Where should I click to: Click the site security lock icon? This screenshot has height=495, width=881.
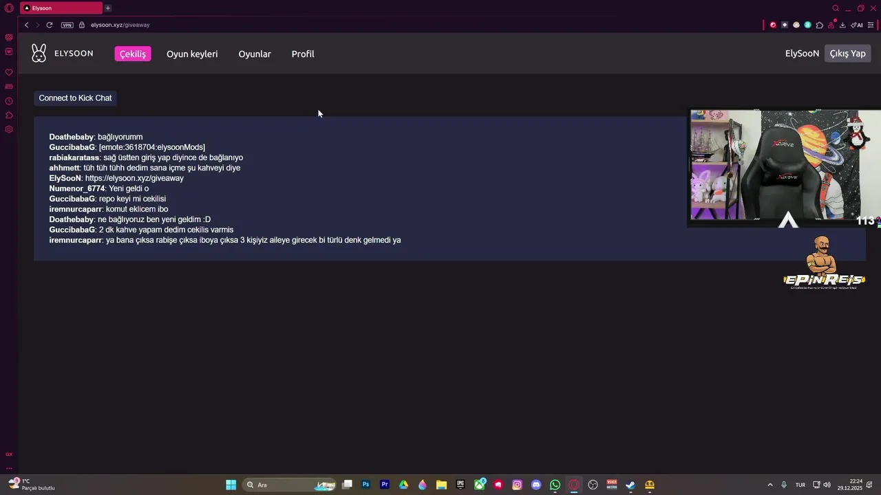click(x=82, y=25)
